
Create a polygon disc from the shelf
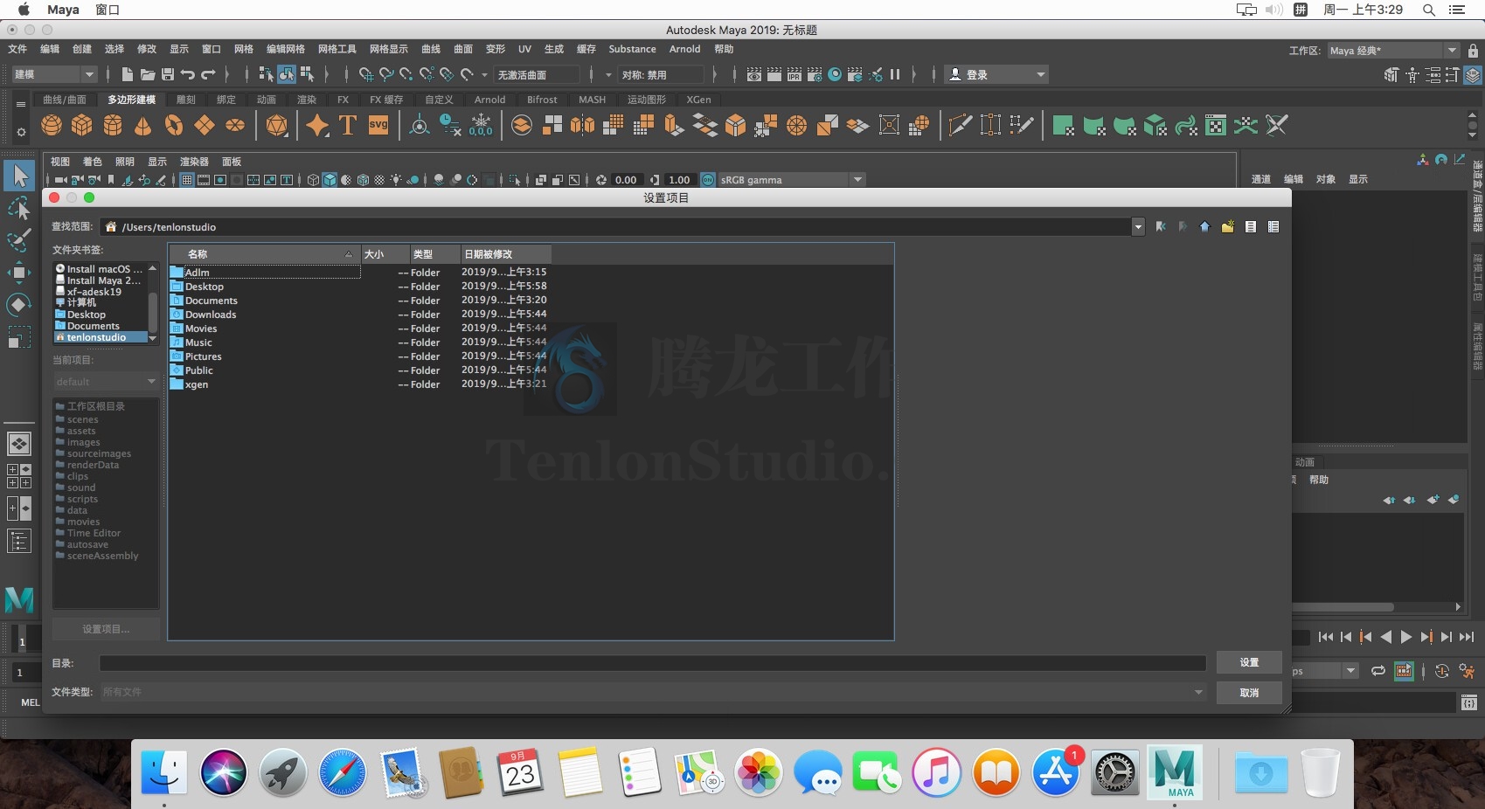click(x=235, y=126)
